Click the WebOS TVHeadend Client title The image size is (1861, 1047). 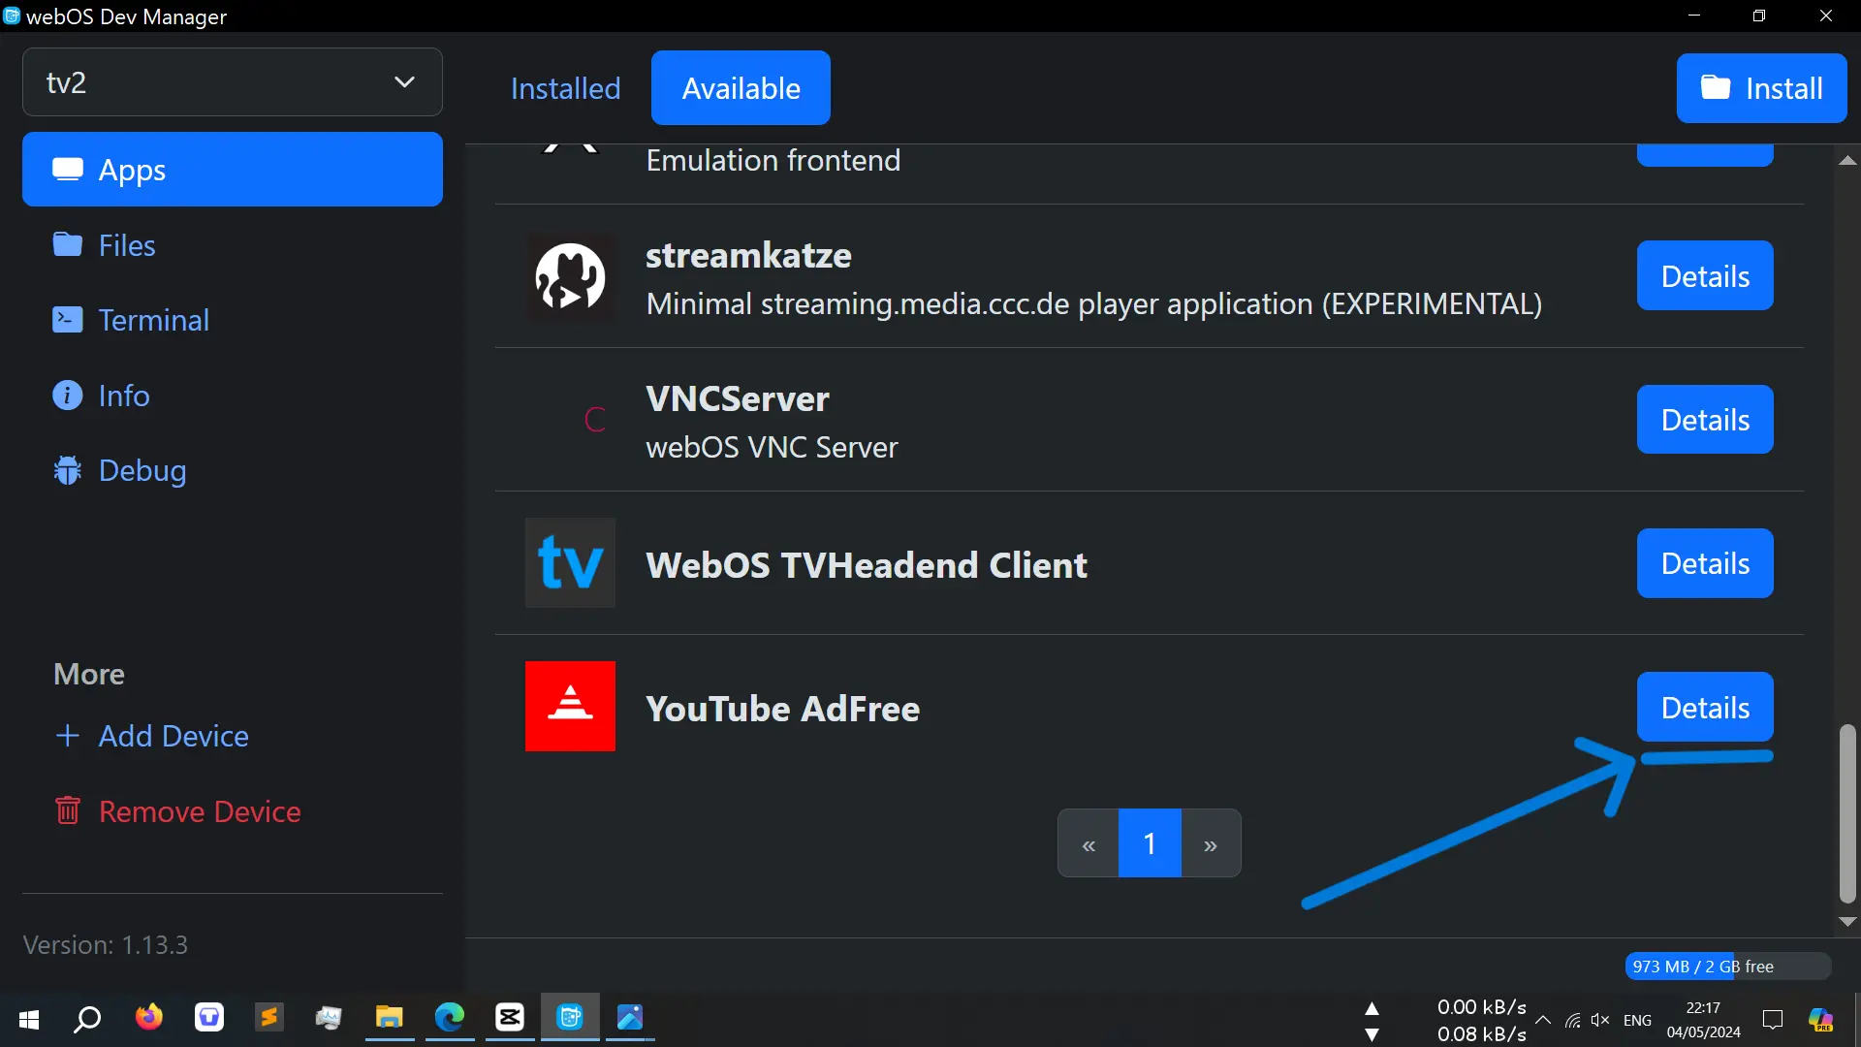tap(867, 565)
